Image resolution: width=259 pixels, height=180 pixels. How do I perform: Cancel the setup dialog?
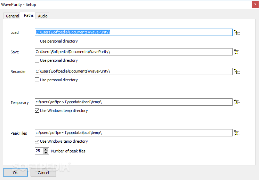43,173
